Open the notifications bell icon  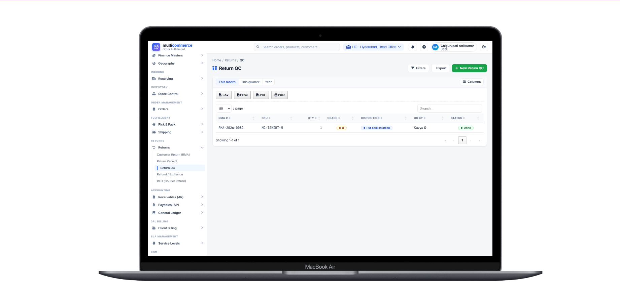click(413, 47)
